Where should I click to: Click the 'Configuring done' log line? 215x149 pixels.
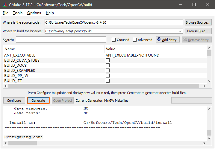(x=24, y=137)
